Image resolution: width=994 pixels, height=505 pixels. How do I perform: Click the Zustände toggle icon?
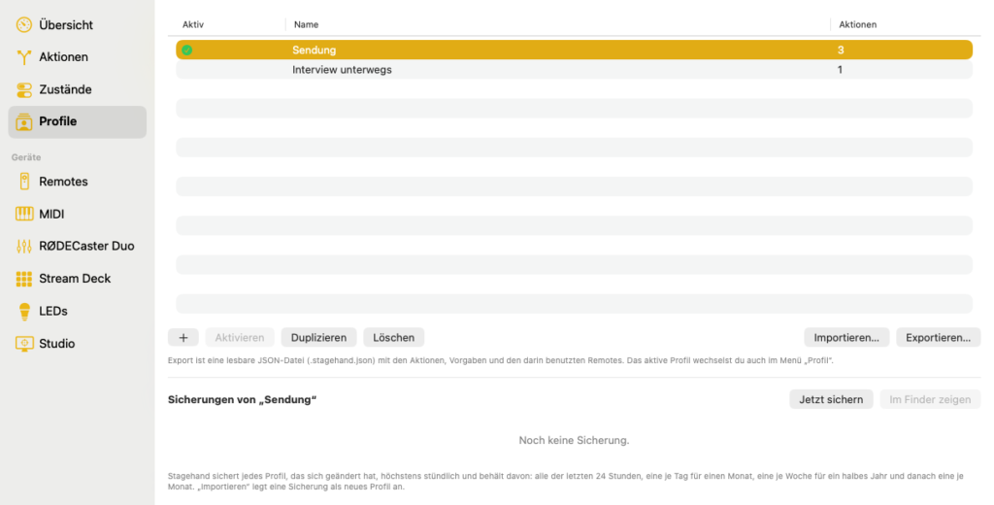click(24, 89)
